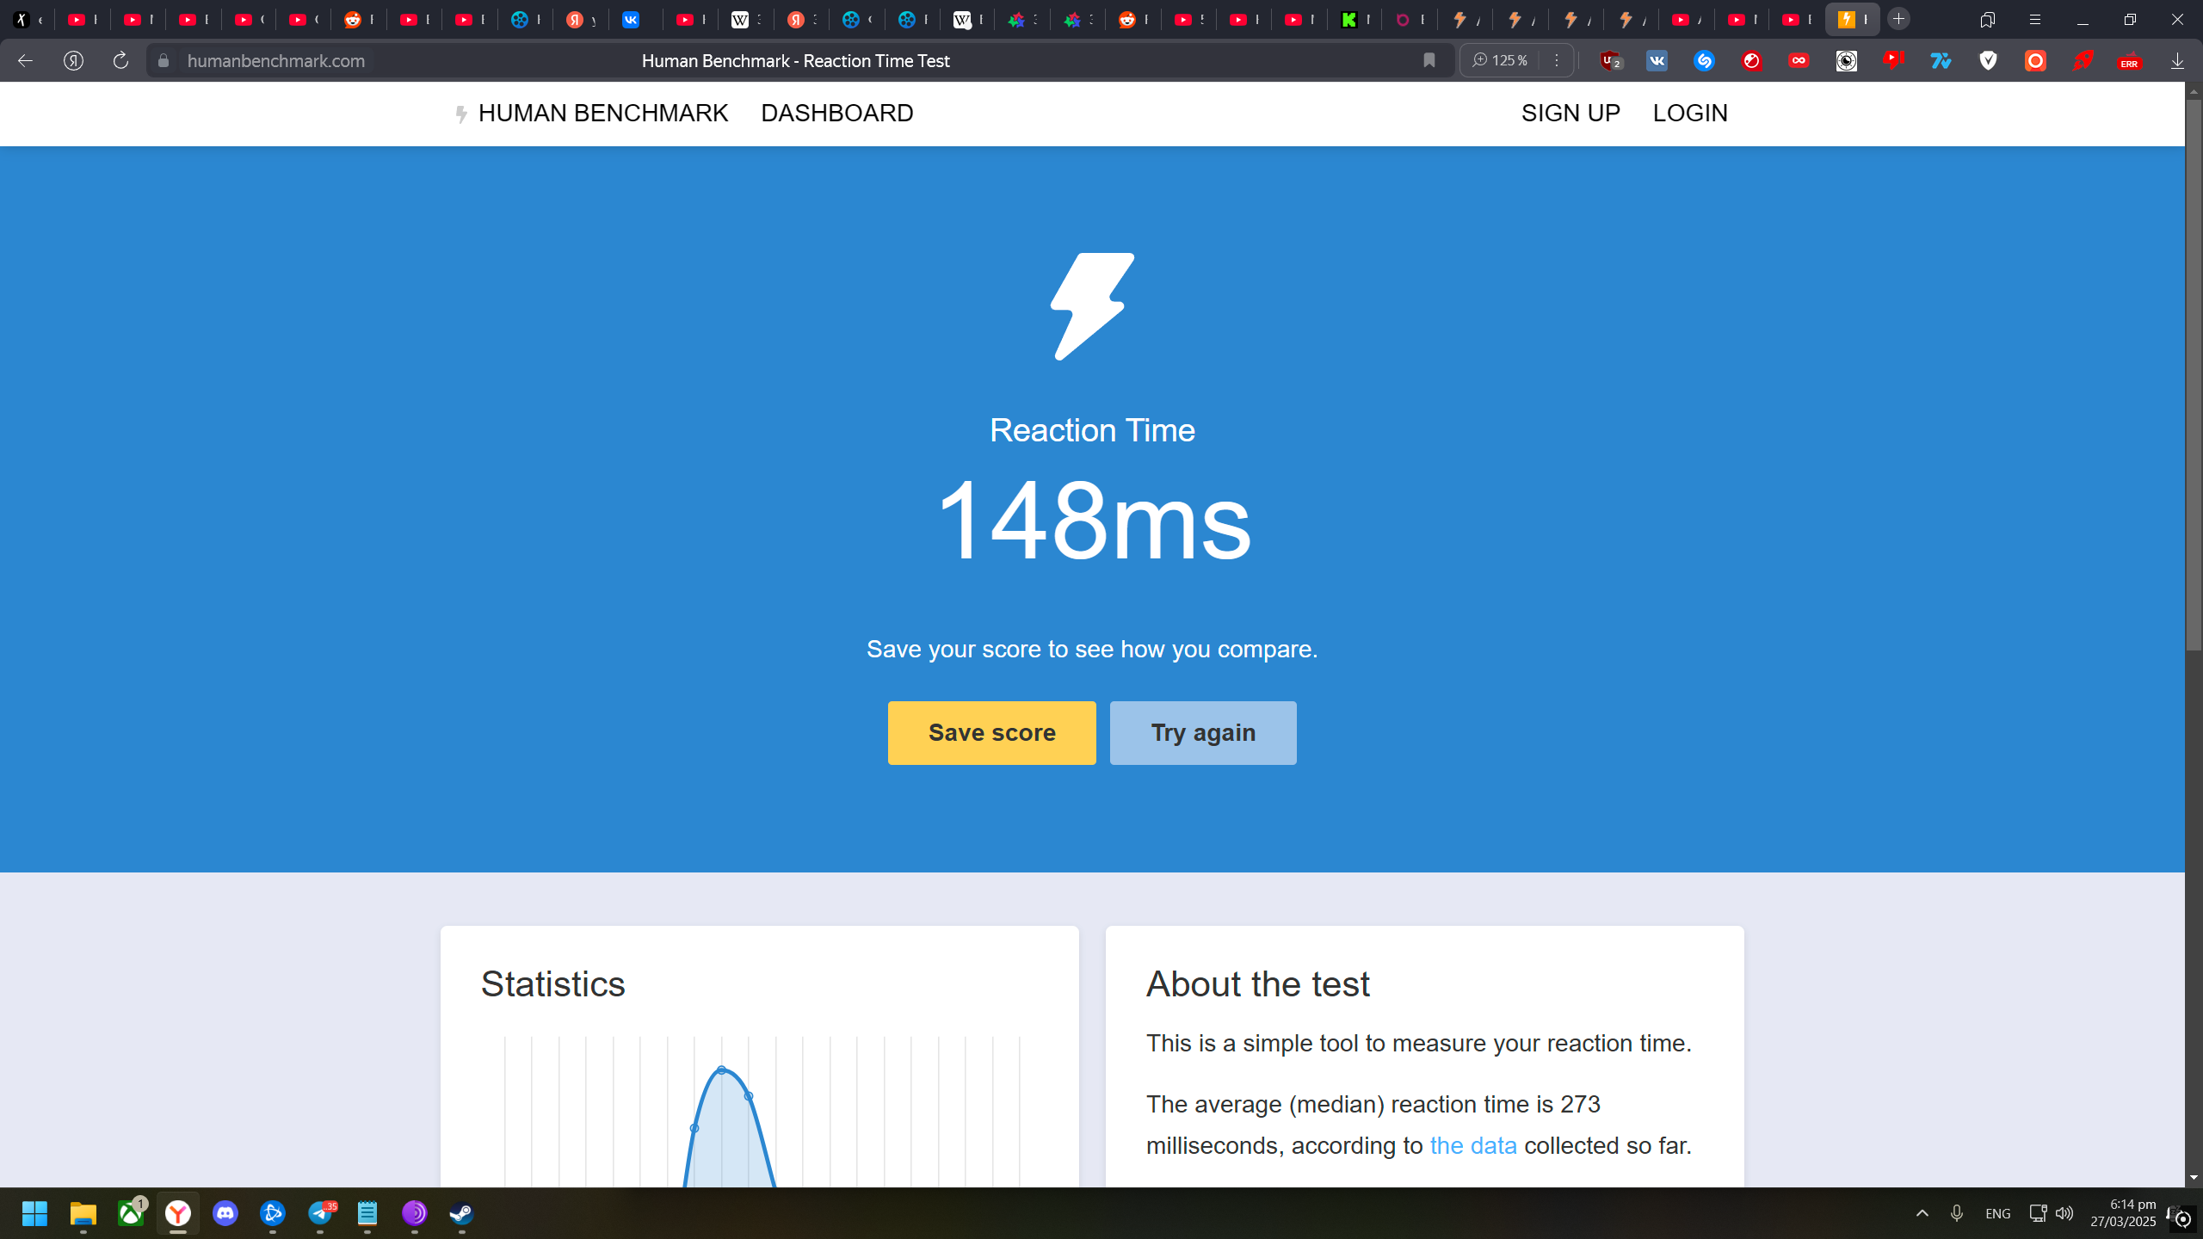Open the three-dot menu beside zoom level

click(x=1556, y=60)
